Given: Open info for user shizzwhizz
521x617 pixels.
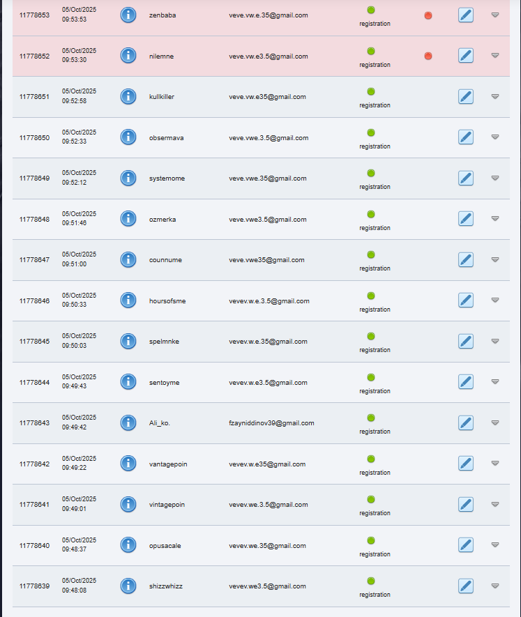Looking at the screenshot, I should tap(128, 586).
